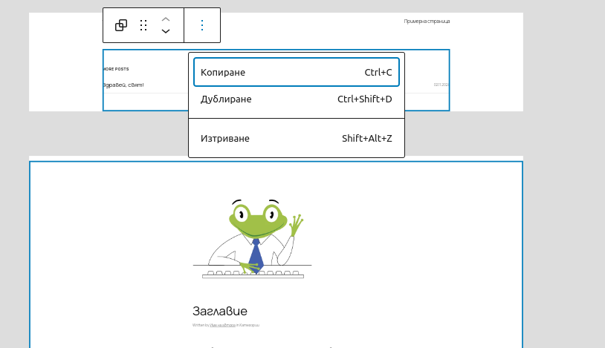
Task: Click the Shift+Alt+Z shortcut label
Action: [366, 139]
